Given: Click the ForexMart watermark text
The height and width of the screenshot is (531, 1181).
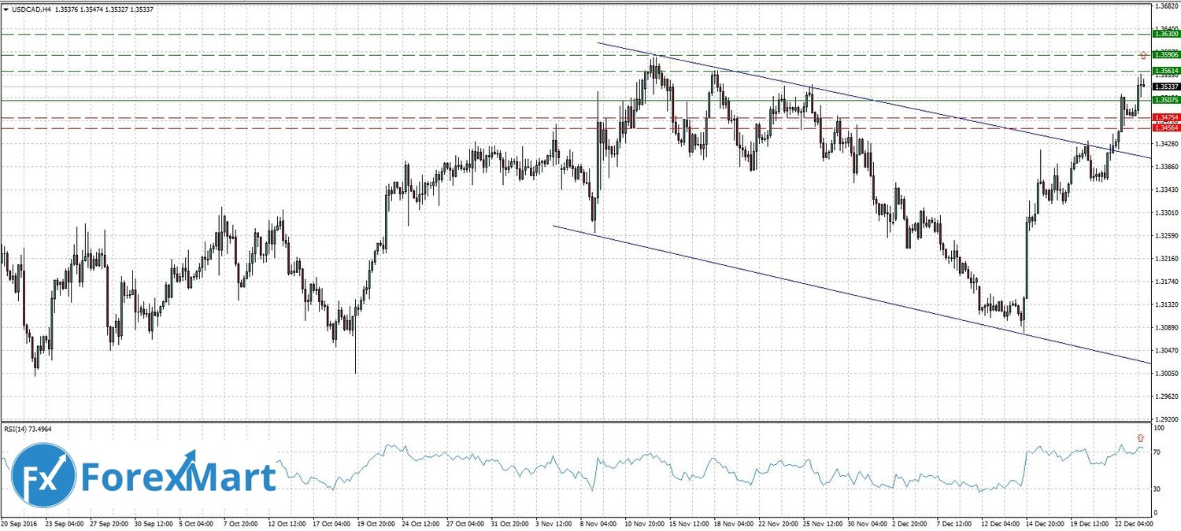Looking at the screenshot, I should pos(177,477).
